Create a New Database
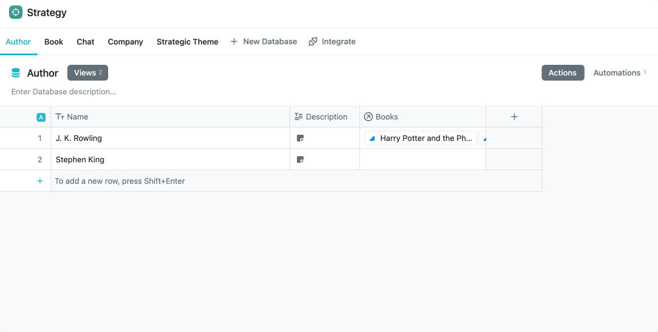 click(263, 41)
